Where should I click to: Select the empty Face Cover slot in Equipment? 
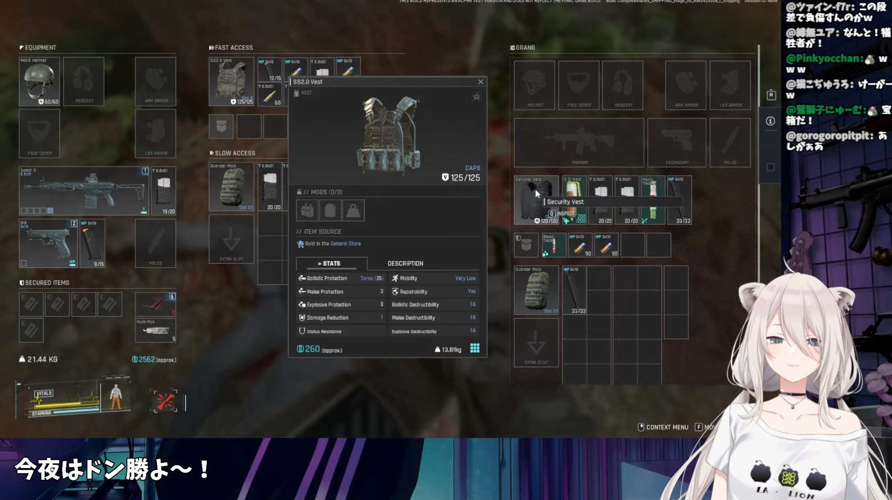40,134
